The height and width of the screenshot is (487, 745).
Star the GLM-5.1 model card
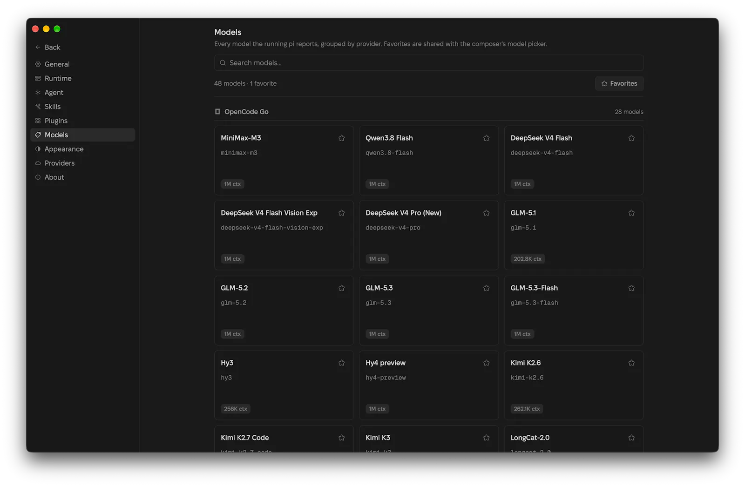pos(631,213)
